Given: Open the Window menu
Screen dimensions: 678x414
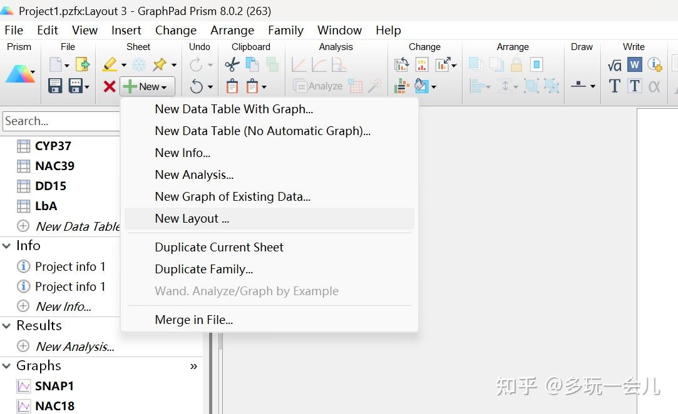Looking at the screenshot, I should [339, 30].
